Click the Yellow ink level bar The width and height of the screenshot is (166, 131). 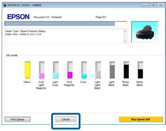[28, 70]
